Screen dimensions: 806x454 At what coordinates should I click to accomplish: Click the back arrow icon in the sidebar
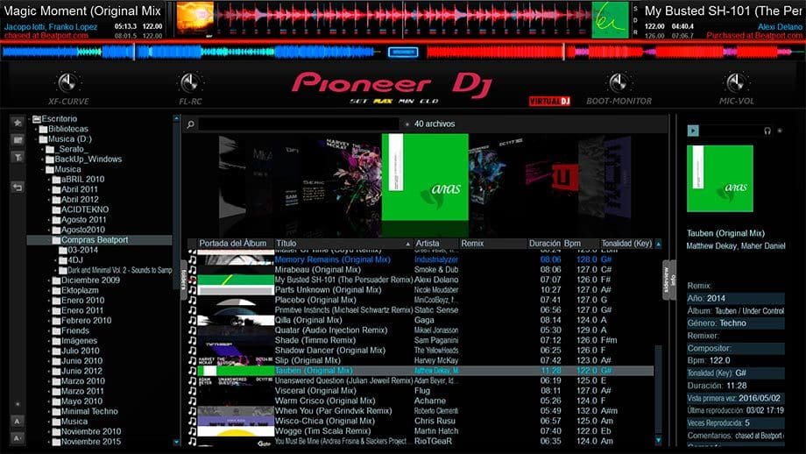pos(18,188)
